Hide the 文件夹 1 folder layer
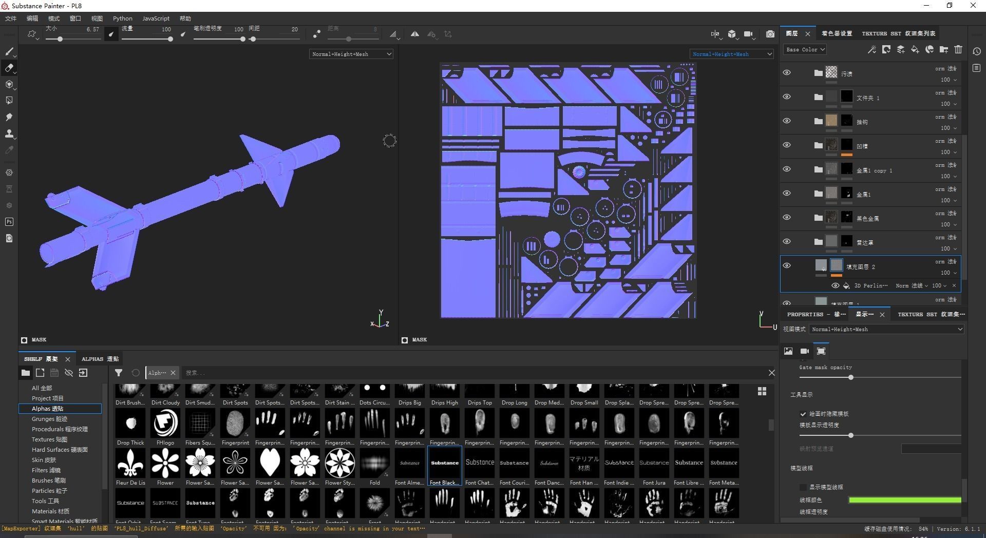 (x=787, y=97)
